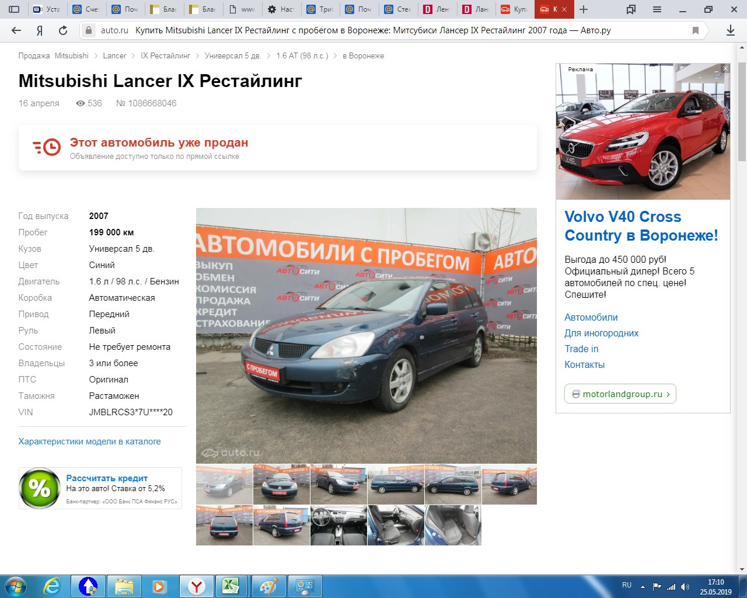Click the padlock site security icon
Viewport: 747px width, 598px height.
88,30
